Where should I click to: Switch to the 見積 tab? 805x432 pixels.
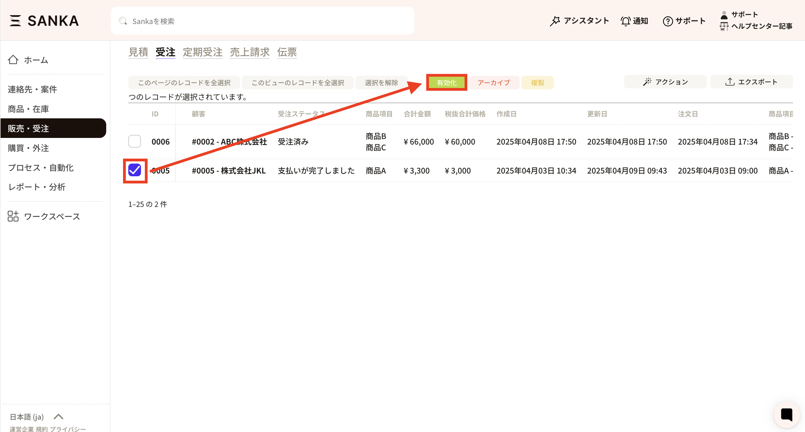pos(138,52)
